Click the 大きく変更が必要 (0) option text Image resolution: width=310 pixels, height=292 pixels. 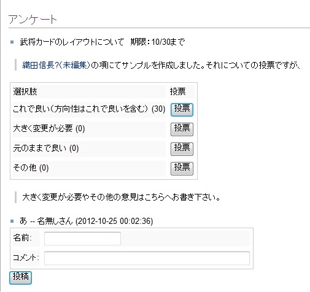coord(49,128)
